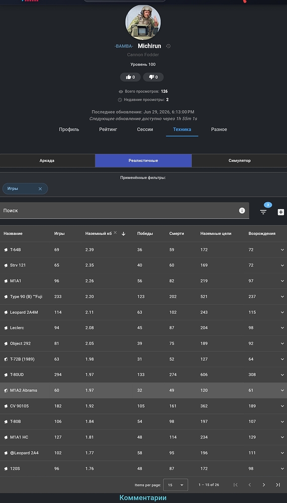287x503 pixels.
Task: Click the Игры filter chip
Action: pos(25,189)
